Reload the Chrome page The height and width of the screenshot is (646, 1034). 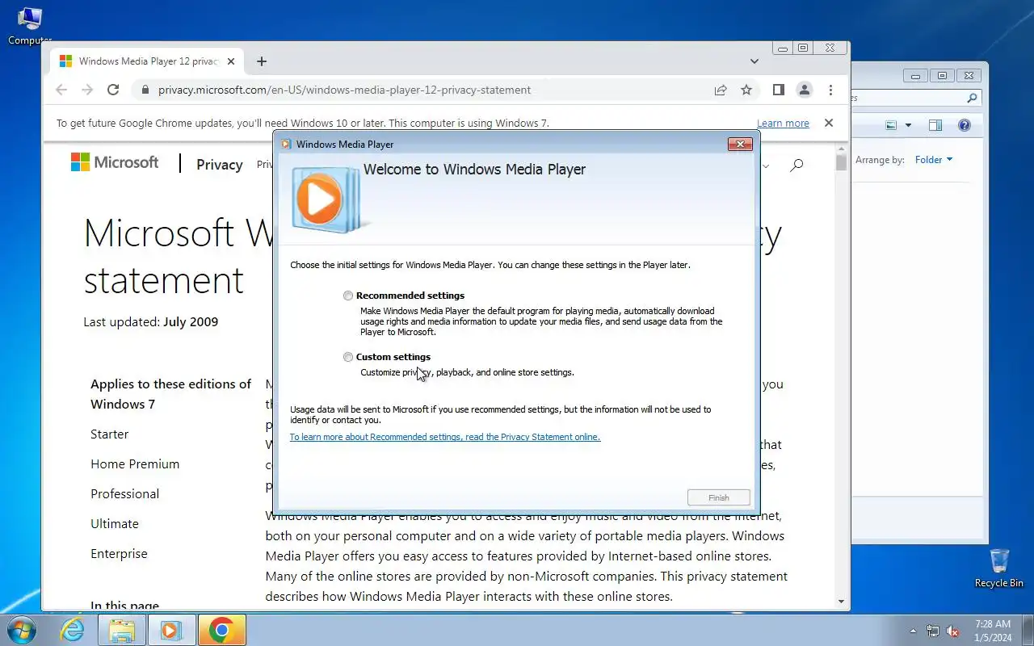point(113,90)
